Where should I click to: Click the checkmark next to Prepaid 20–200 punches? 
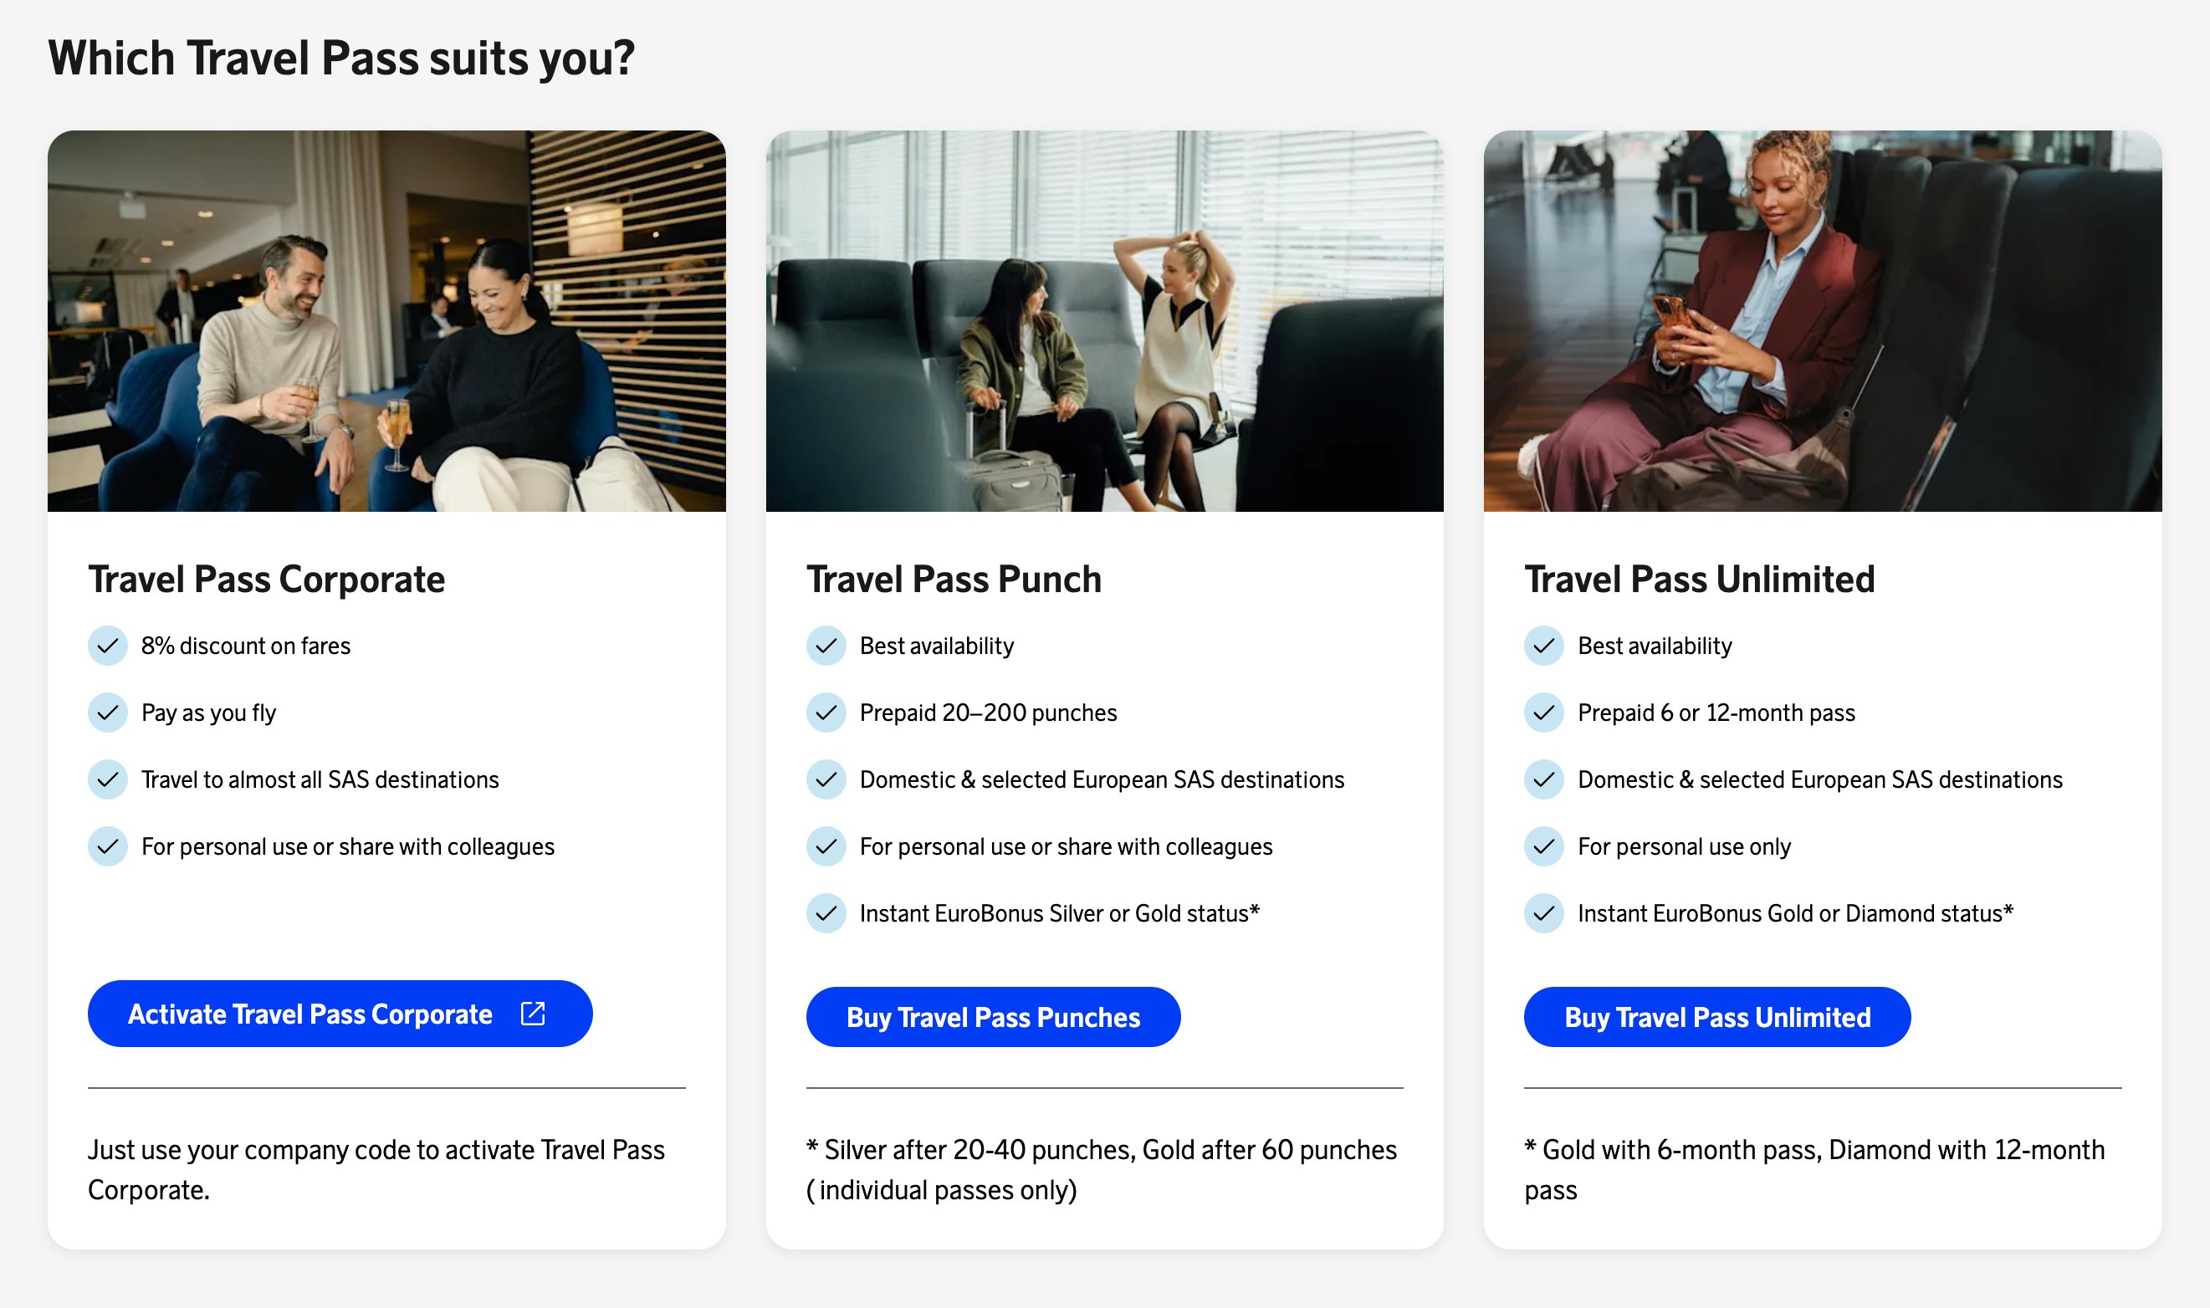[x=826, y=713]
